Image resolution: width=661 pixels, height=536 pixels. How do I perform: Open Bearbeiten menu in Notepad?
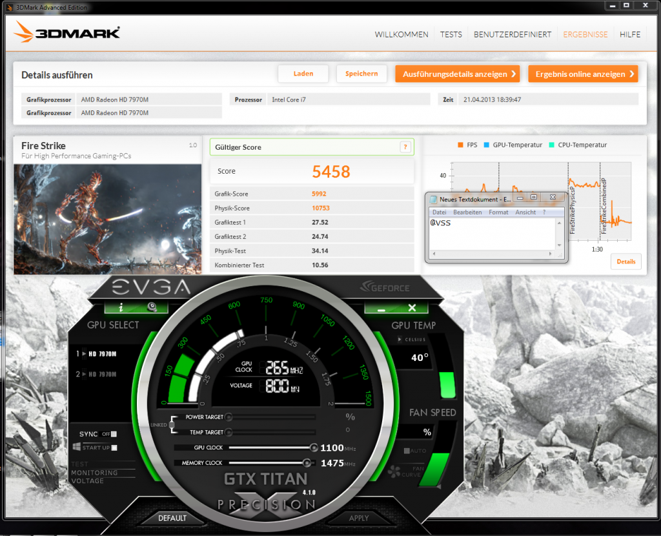click(467, 212)
